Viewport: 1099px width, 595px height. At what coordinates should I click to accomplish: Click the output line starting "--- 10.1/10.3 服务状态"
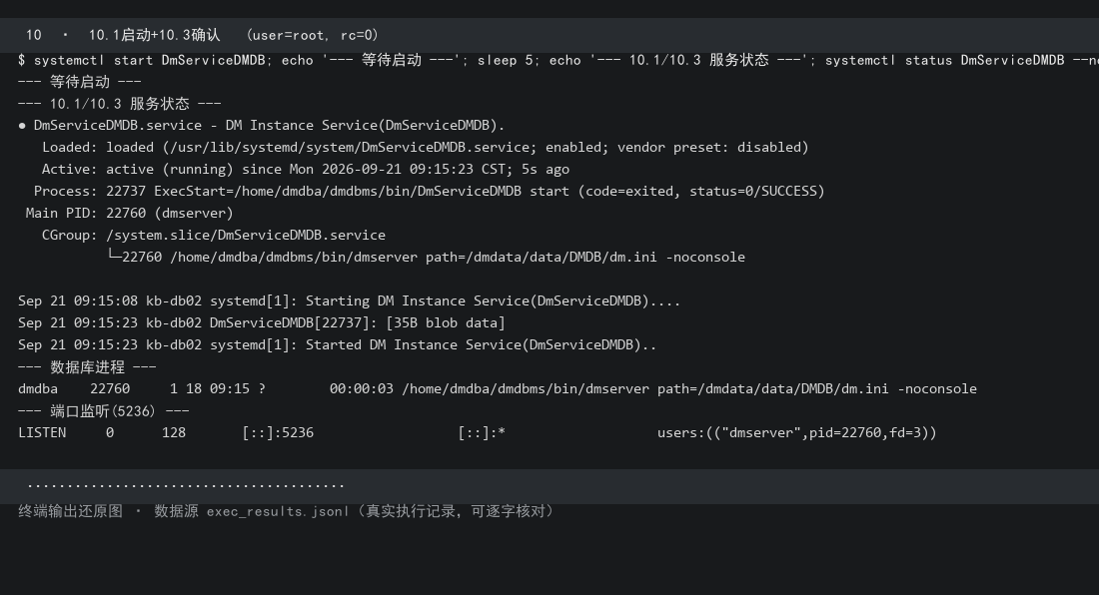[120, 104]
